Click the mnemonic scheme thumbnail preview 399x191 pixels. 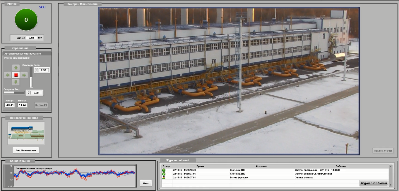point(26,133)
